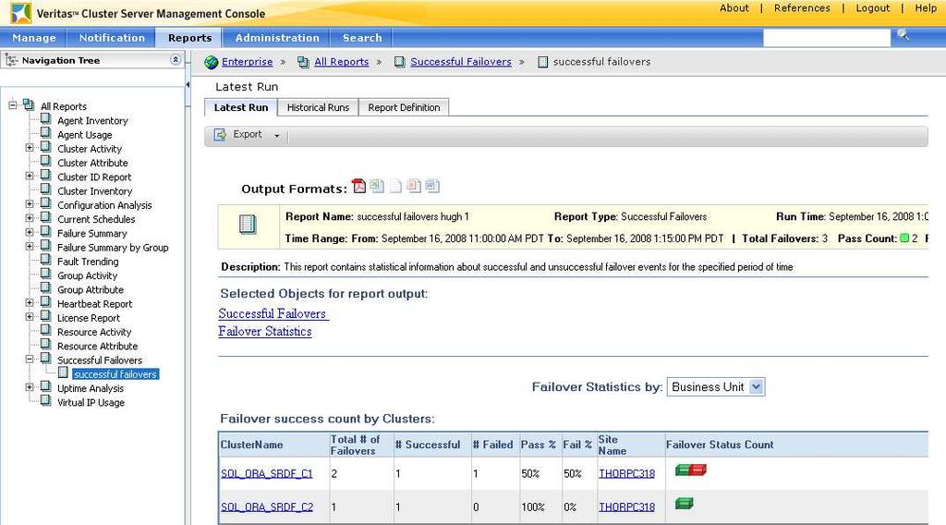
Task: Open THORPC318 site link in SOL_ORA_SRDF_C2 row
Action: click(x=626, y=507)
